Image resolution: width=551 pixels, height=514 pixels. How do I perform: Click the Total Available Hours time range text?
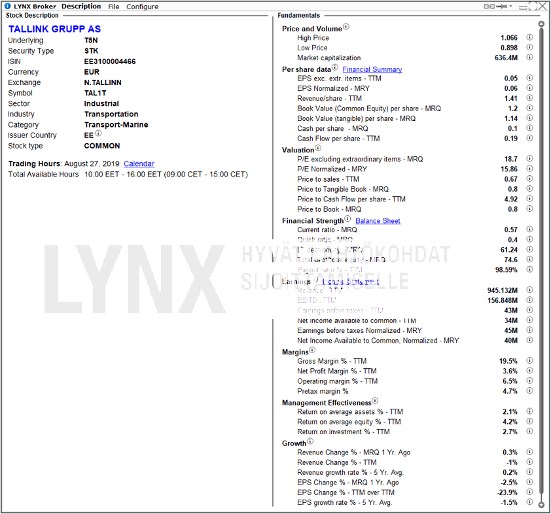[x=166, y=175]
